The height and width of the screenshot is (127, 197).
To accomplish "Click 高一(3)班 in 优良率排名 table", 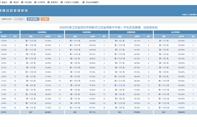I will 31,108.
